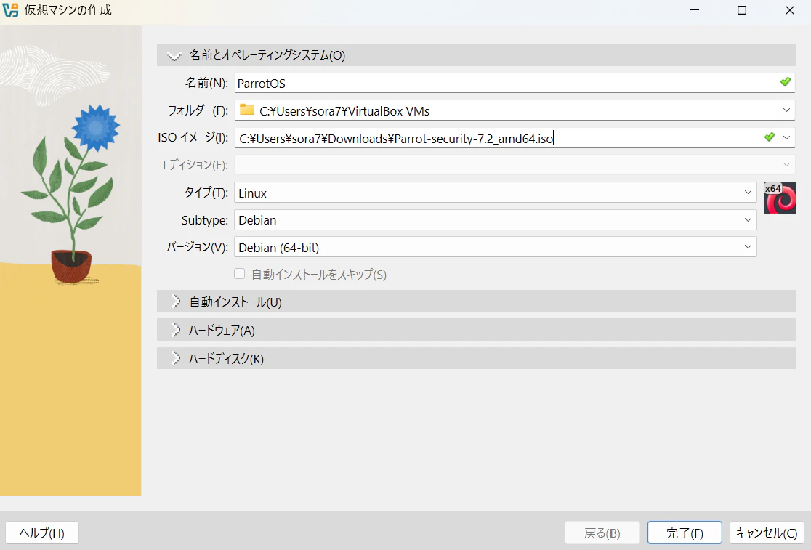Click the 完了(F) button
811x550 pixels.
(685, 533)
